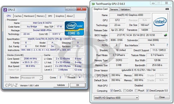
Task: Click the Device ID value 8086 - 0166
Action: pyautogui.click(x=117, y=40)
